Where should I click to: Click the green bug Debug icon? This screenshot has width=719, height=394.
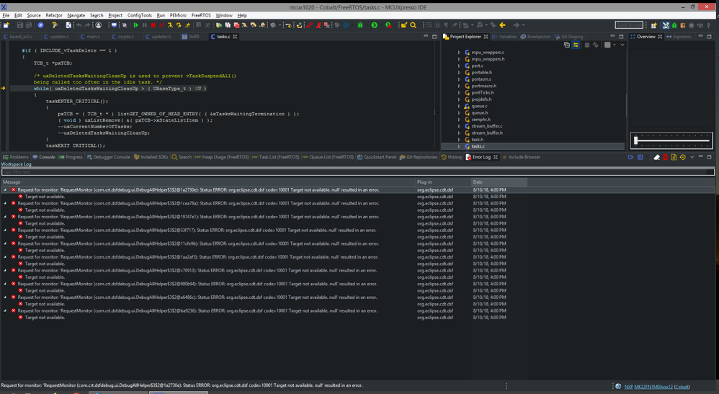[x=360, y=25]
